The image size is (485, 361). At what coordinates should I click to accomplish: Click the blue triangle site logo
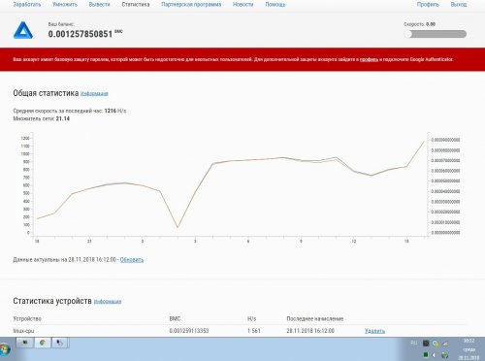23,30
